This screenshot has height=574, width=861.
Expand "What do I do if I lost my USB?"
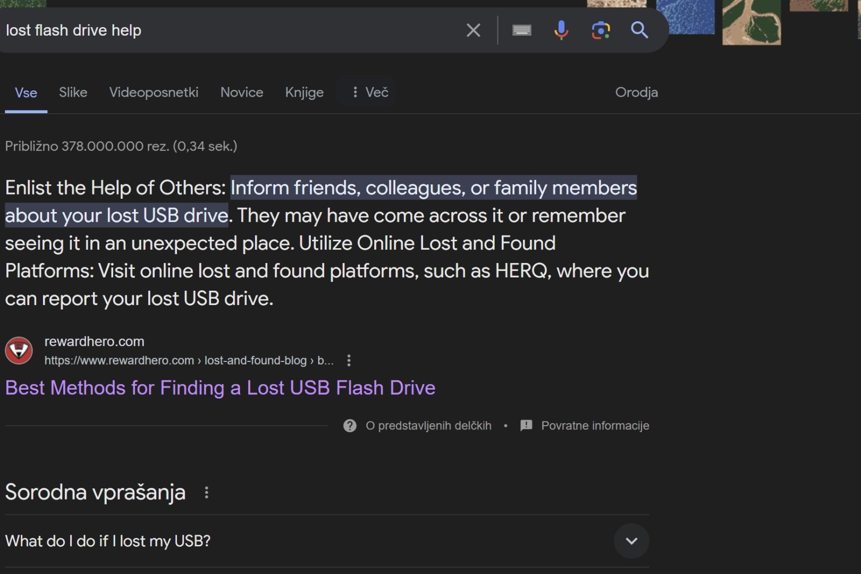coord(327,541)
